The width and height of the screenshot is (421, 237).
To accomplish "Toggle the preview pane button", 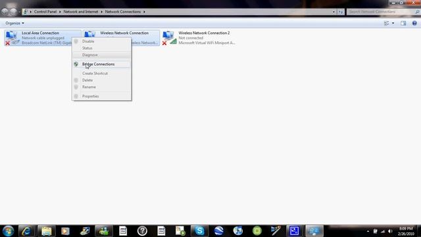I will pos(403,24).
